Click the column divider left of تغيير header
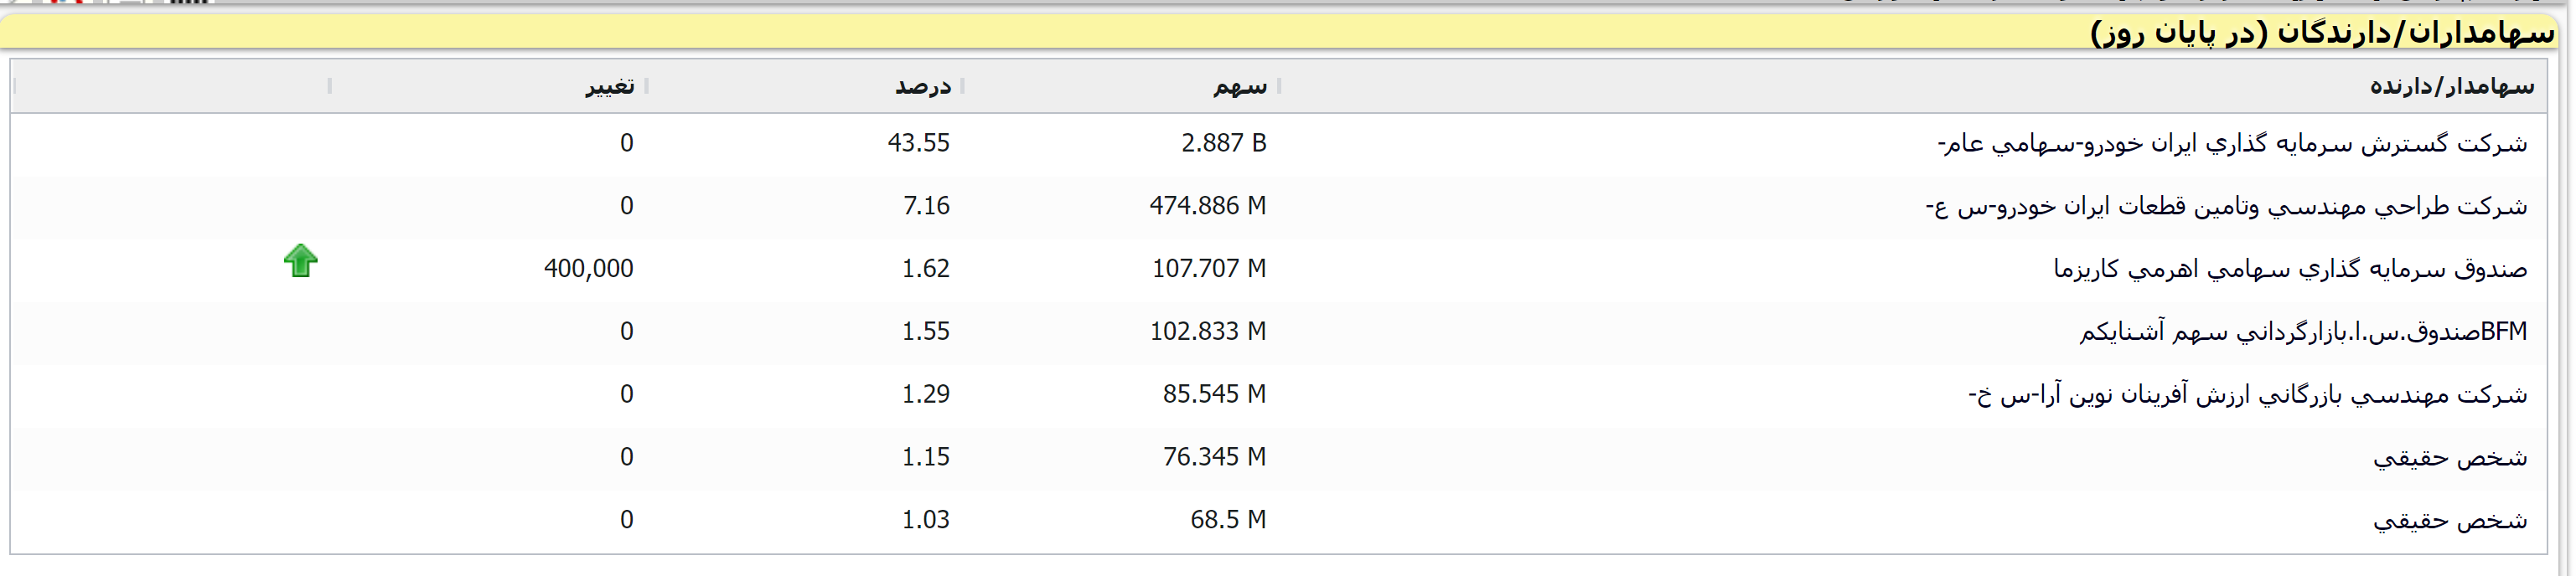Screen dimensions: 2576x576 click(x=330, y=87)
